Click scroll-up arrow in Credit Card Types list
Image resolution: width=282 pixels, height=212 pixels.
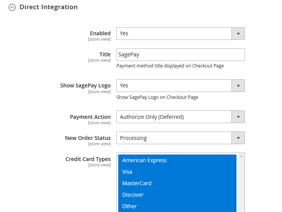pos(241,156)
